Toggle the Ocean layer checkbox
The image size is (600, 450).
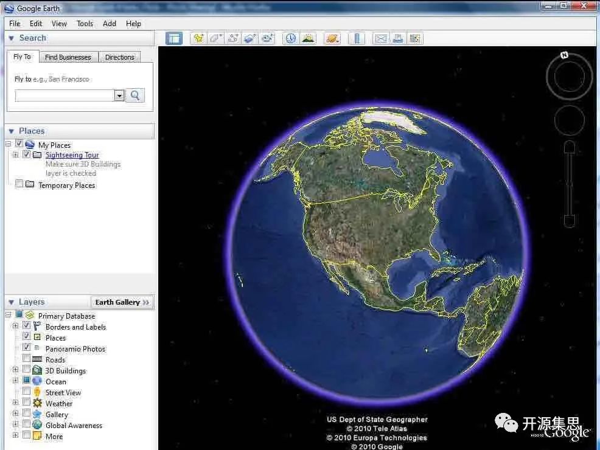pos(26,381)
